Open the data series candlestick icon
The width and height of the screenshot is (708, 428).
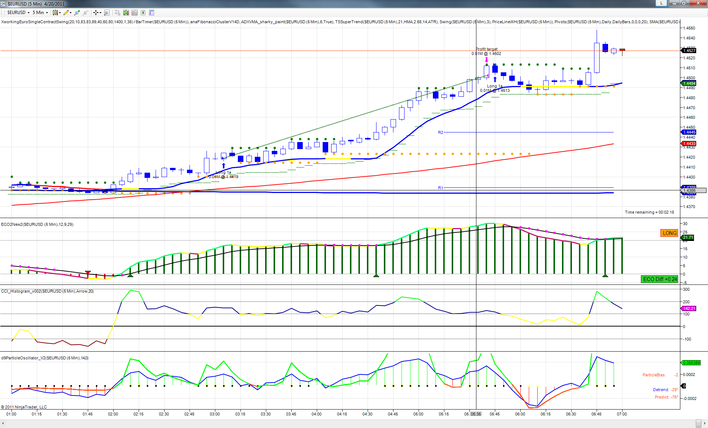[126, 13]
